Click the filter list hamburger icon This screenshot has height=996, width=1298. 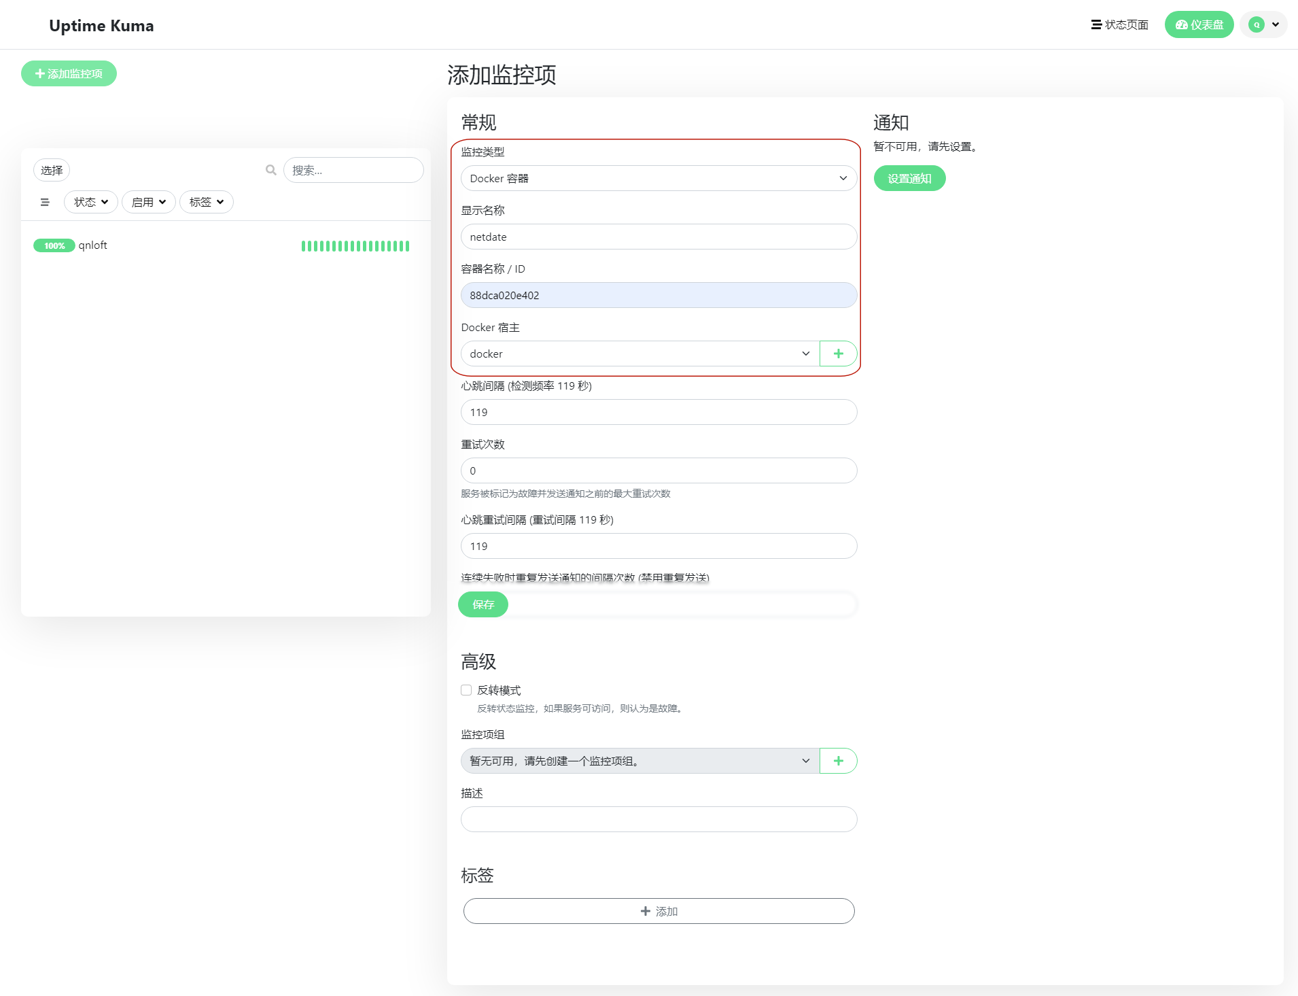point(45,202)
